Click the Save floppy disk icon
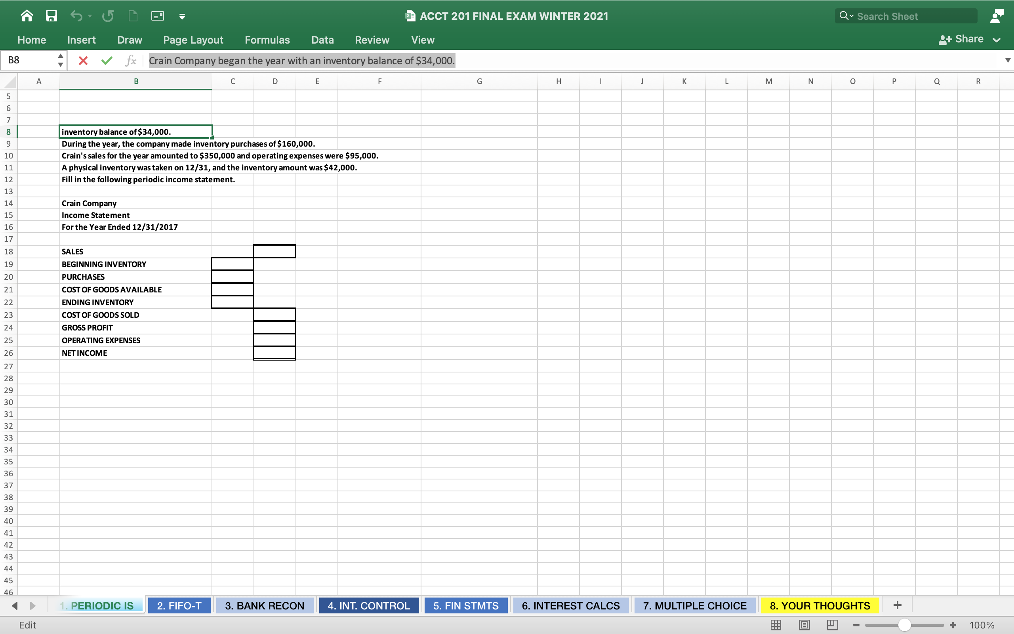 point(51,16)
